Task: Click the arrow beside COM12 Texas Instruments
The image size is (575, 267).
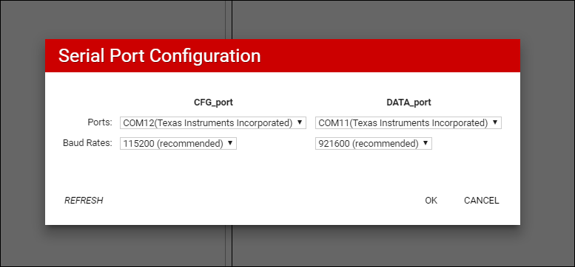Action: pyautogui.click(x=300, y=122)
